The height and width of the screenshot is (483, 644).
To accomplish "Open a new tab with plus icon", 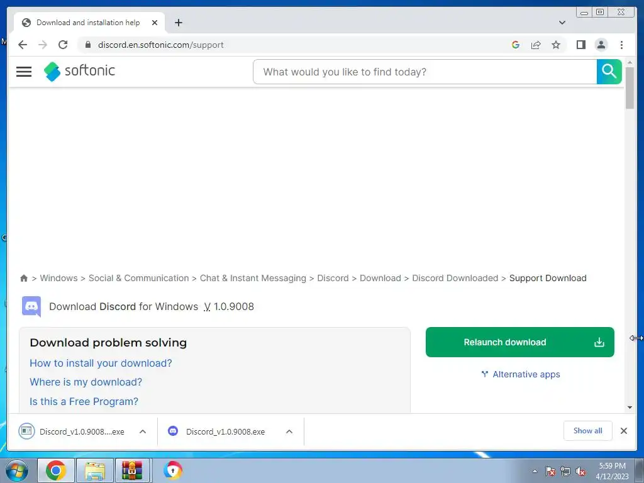I will [x=178, y=23].
